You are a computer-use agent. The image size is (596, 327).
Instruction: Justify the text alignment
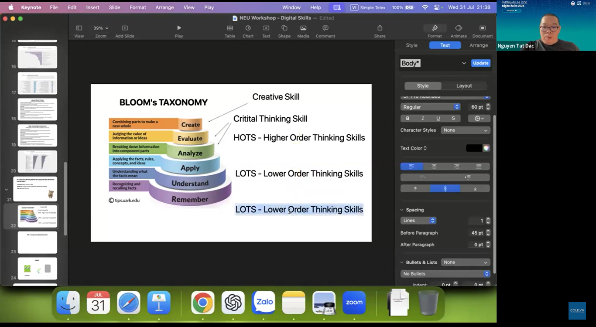tap(479, 166)
